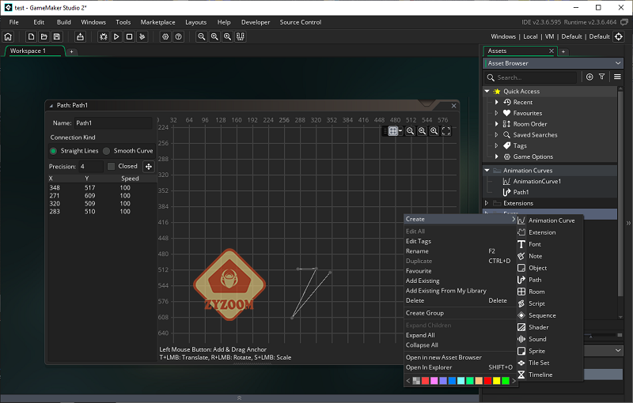Open the Asset Browser filter icon

(x=602, y=77)
